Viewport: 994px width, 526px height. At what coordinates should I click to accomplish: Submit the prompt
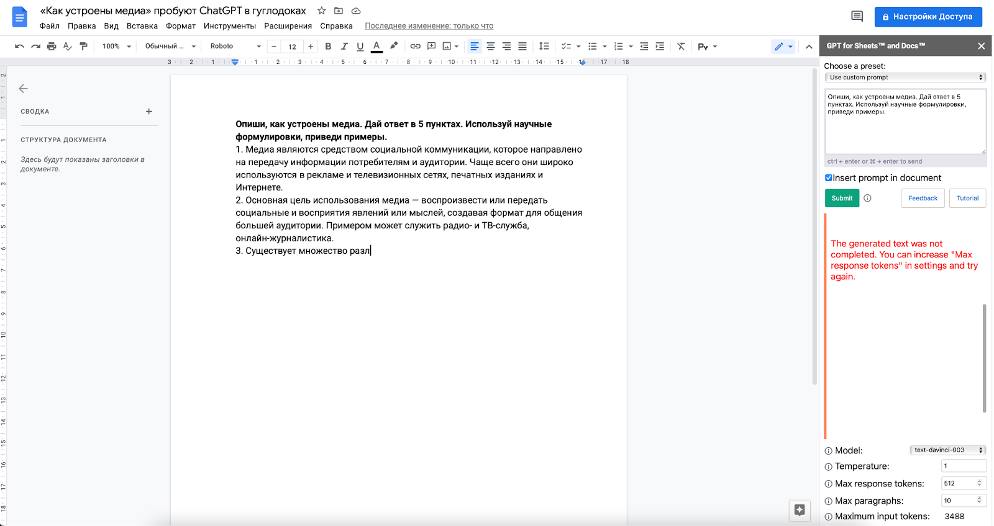[x=842, y=198]
